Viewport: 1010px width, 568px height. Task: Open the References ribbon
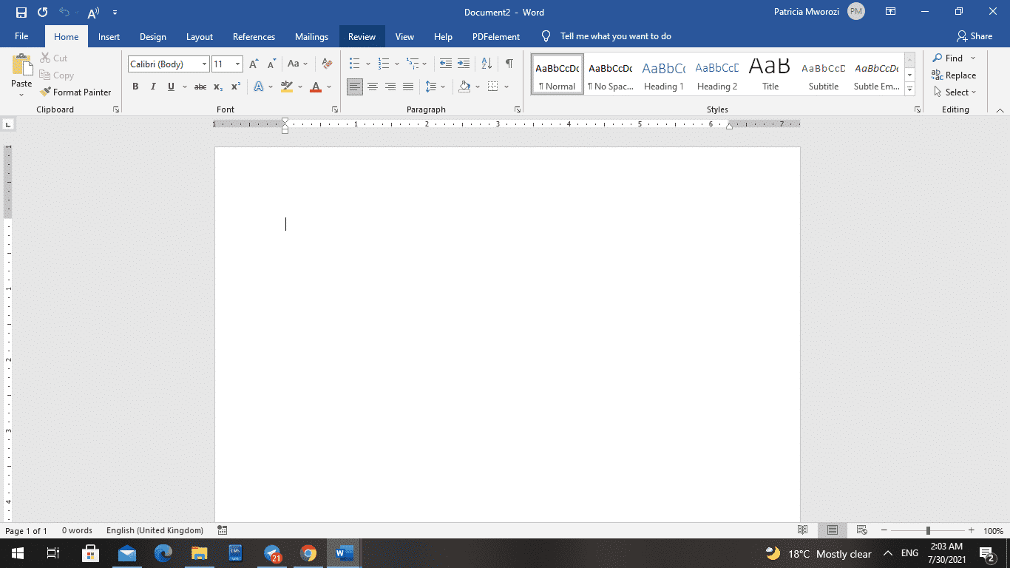(254, 35)
